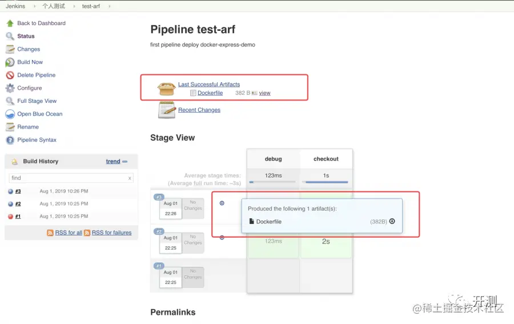This screenshot has height=324, width=514.
Task: Click the artifact download icon on build #2 row
Action: (222, 237)
